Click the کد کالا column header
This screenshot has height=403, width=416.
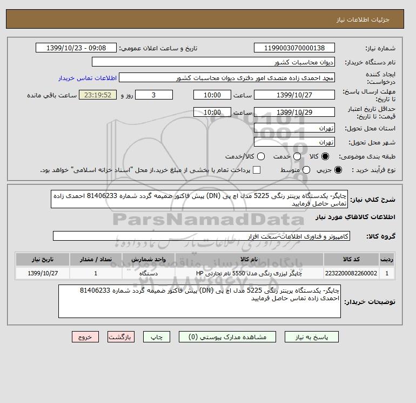351,259
